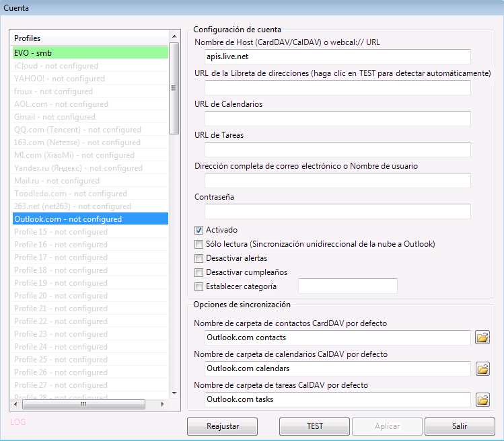
Task: Select Profile 18 in the list
Action: click(90, 270)
